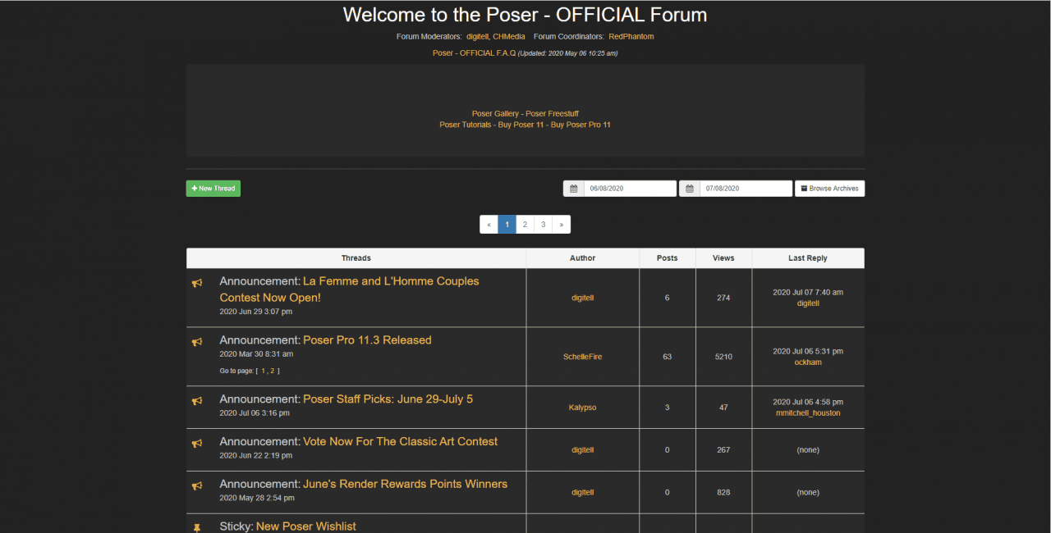Click the Threads column header

coord(356,257)
